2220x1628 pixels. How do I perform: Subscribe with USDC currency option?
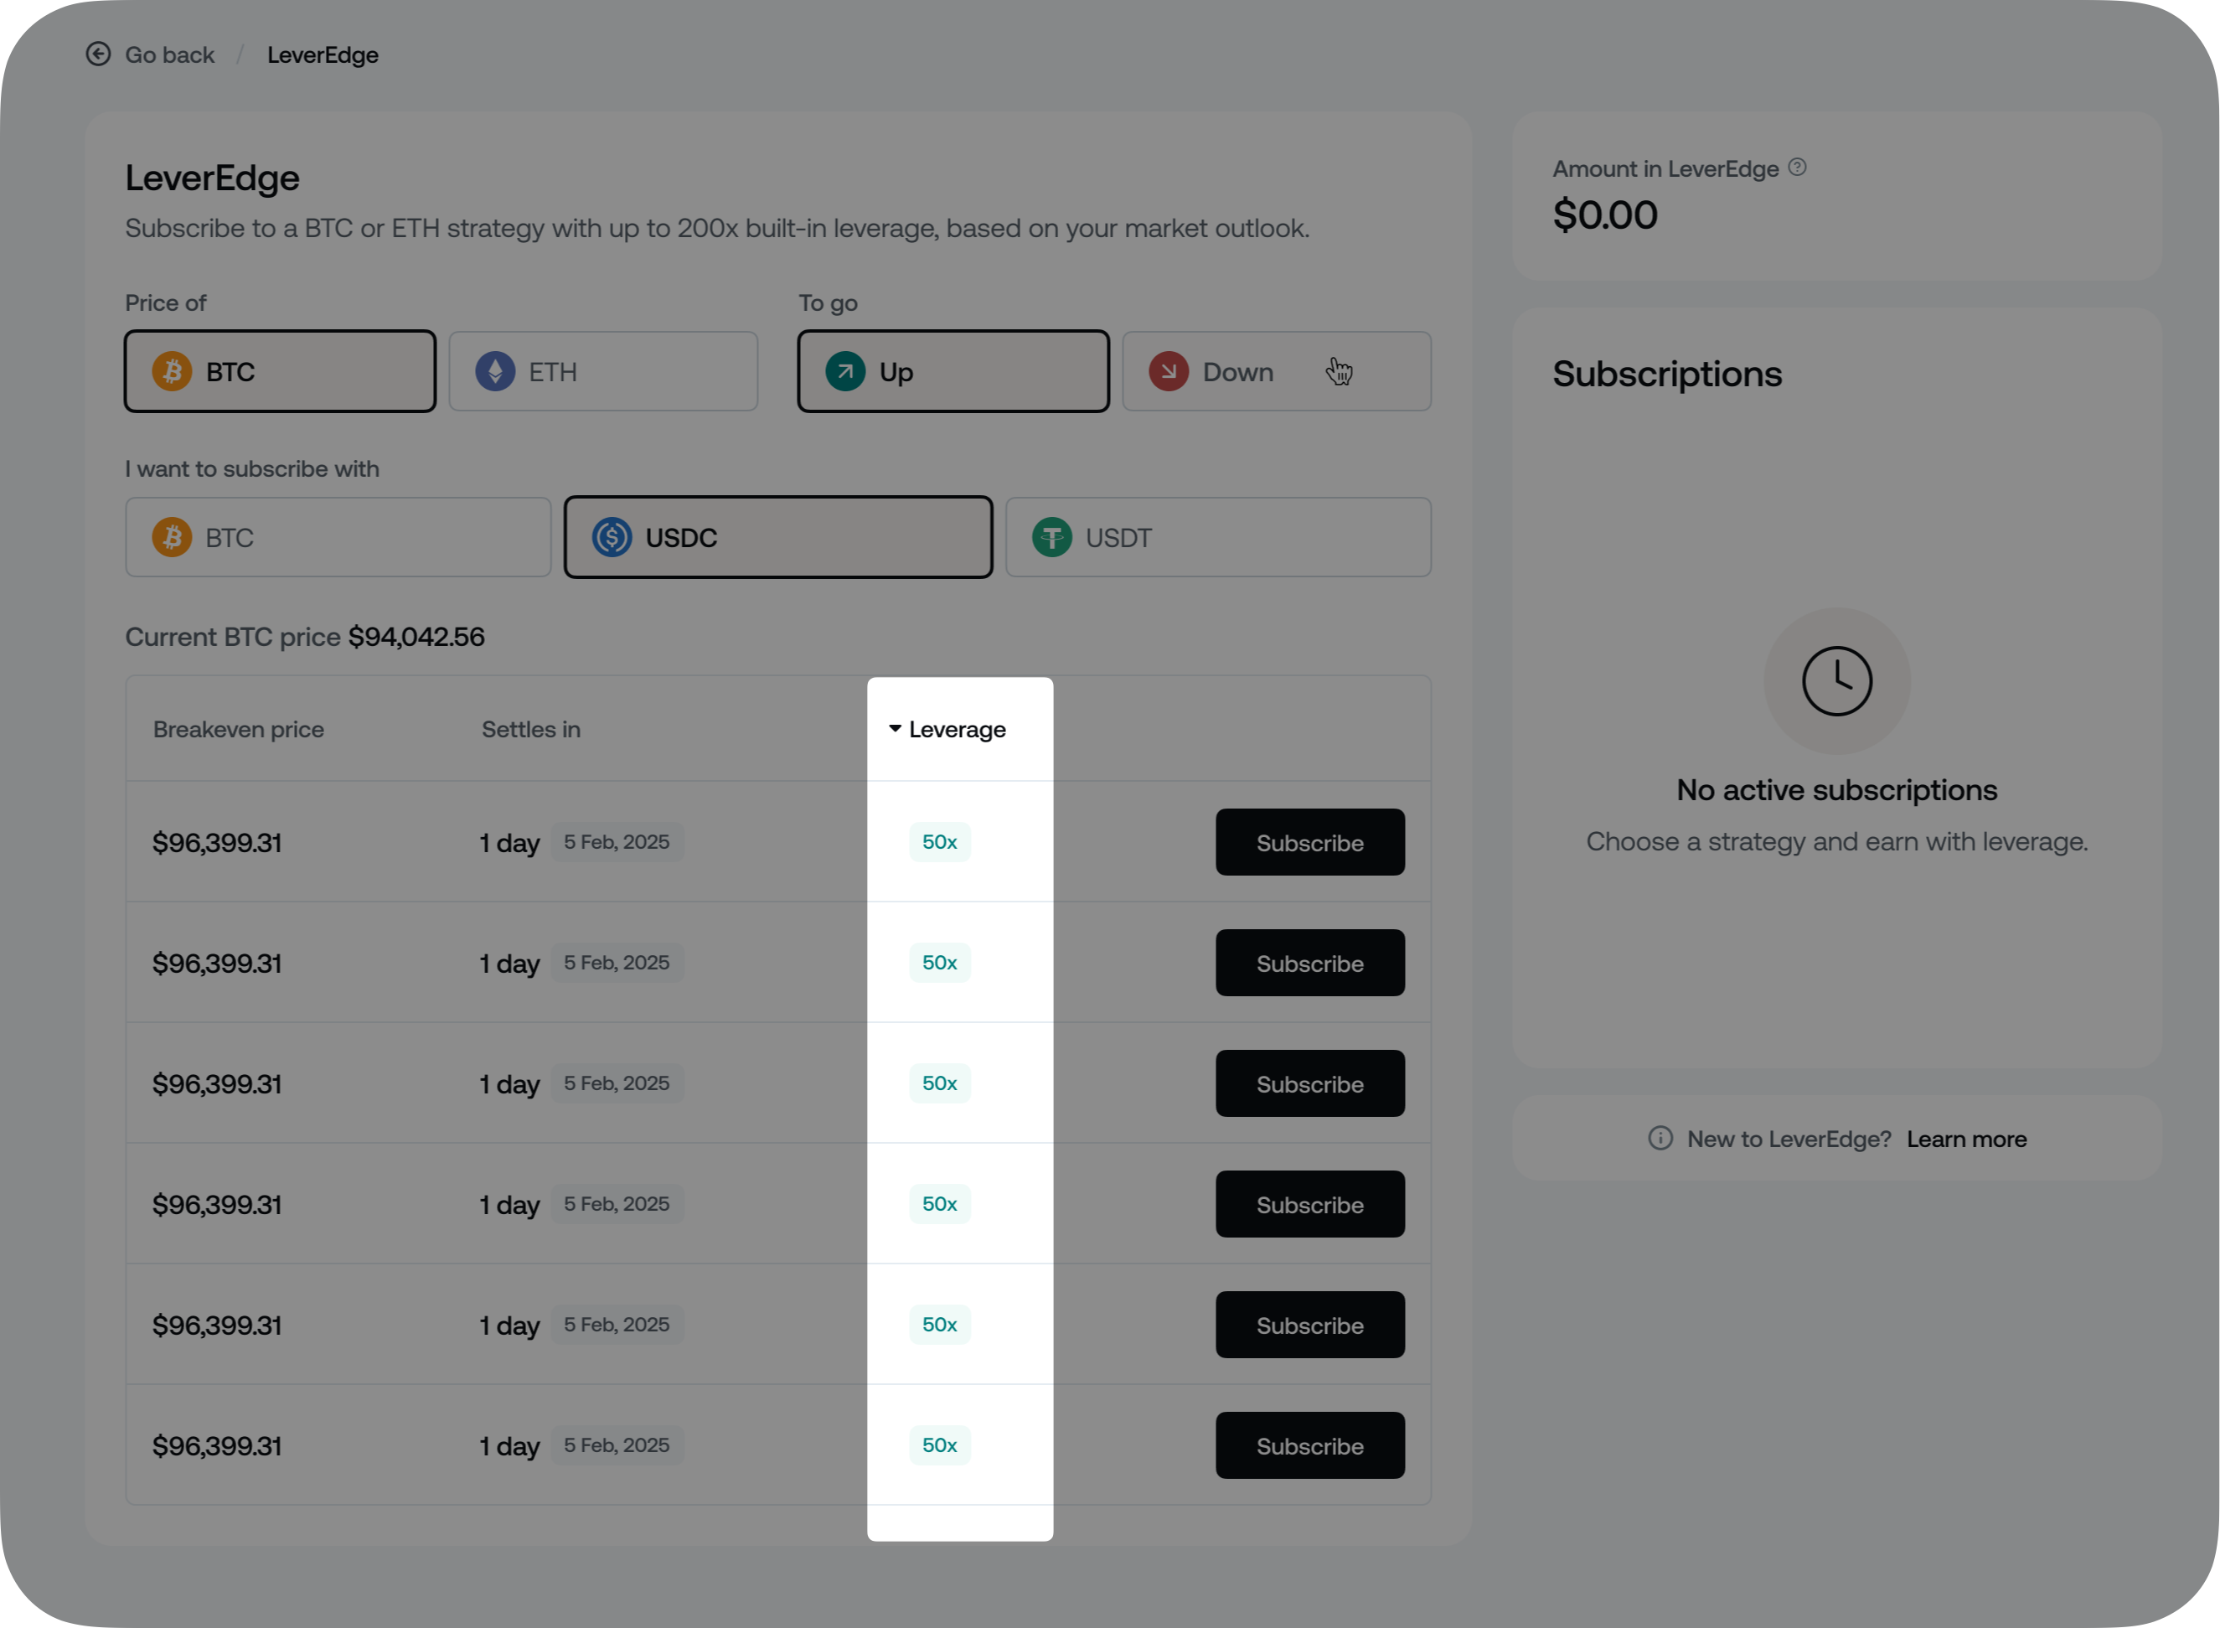coord(777,537)
